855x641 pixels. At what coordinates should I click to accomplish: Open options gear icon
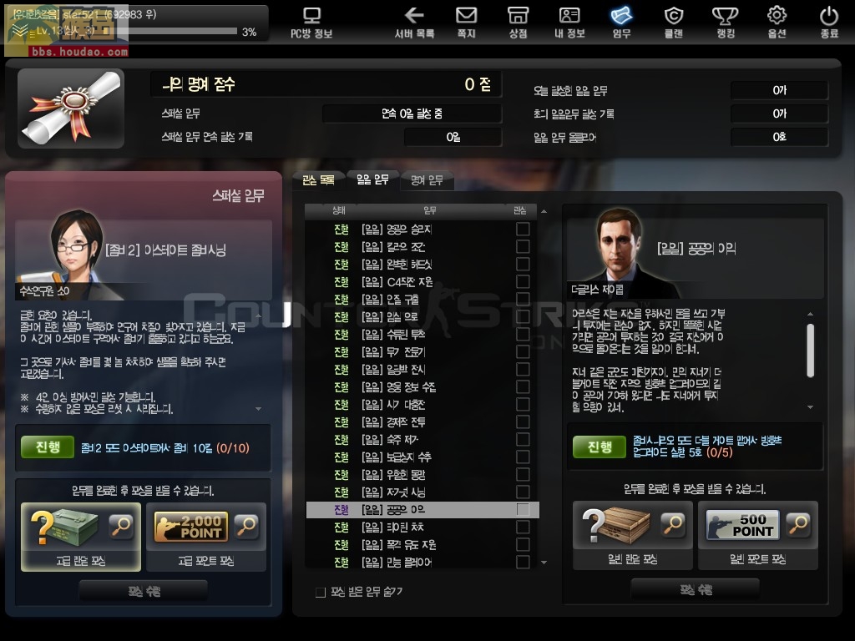[x=777, y=15]
